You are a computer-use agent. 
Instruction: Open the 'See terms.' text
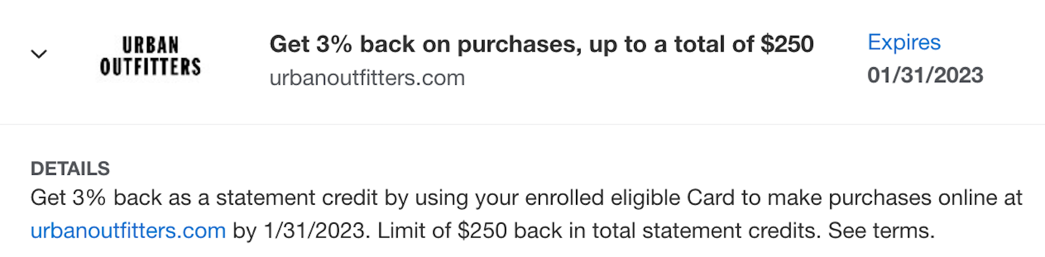click(x=881, y=231)
